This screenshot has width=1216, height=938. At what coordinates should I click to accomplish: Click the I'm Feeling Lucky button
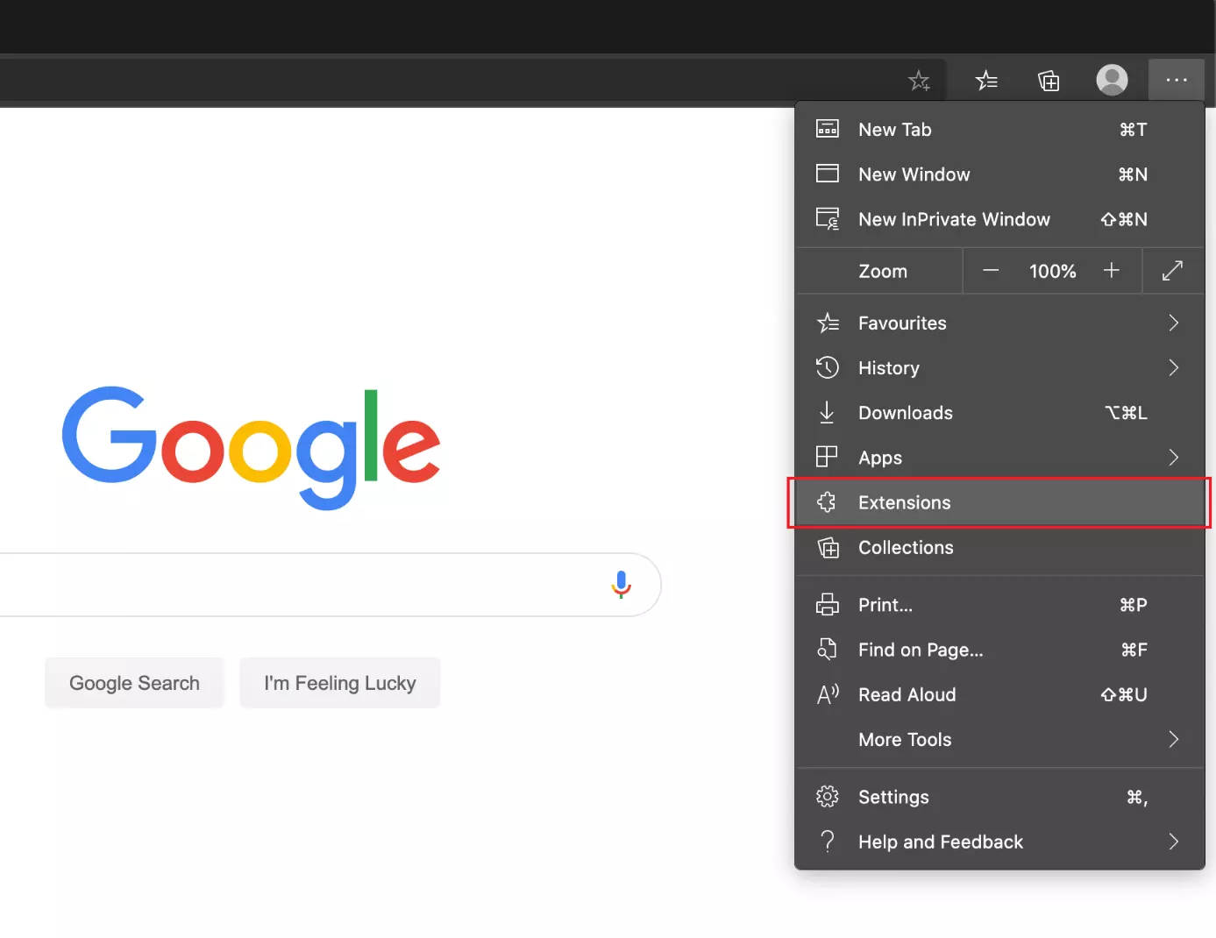click(340, 683)
